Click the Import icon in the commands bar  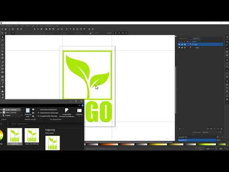(x=18, y=29)
